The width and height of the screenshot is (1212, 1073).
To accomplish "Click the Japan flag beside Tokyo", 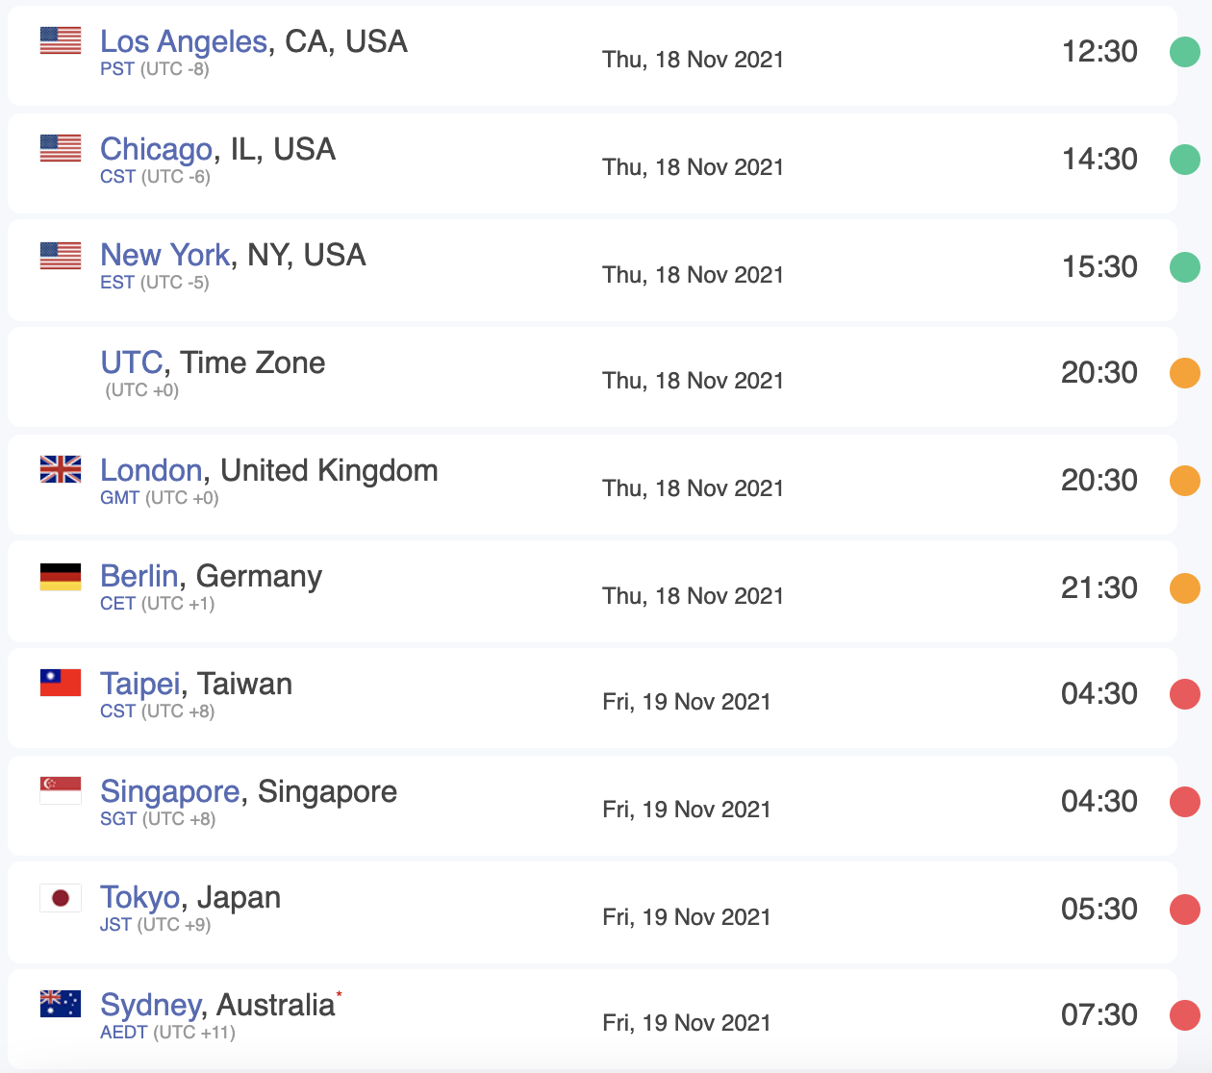I will (61, 898).
